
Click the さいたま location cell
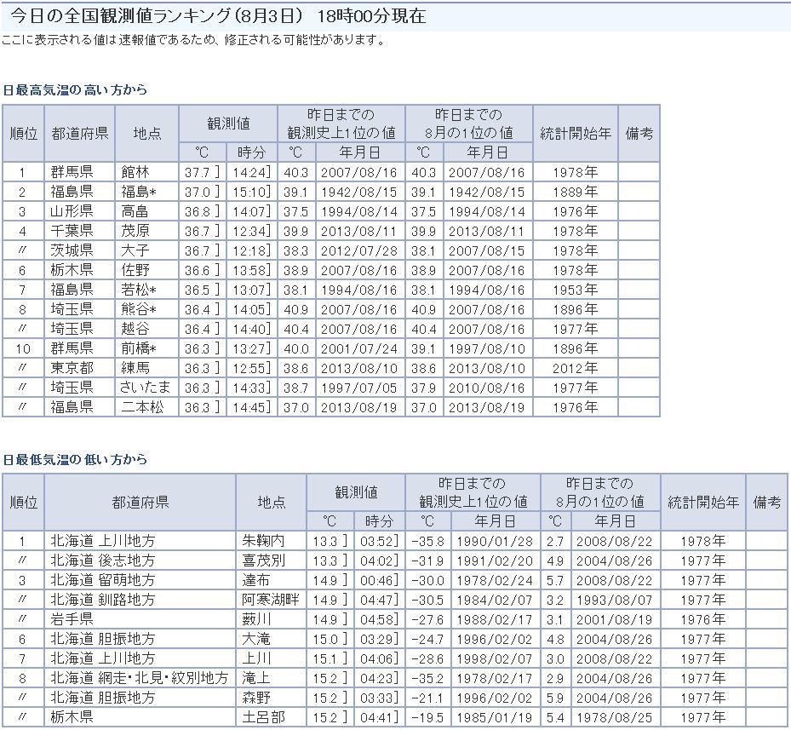(146, 388)
